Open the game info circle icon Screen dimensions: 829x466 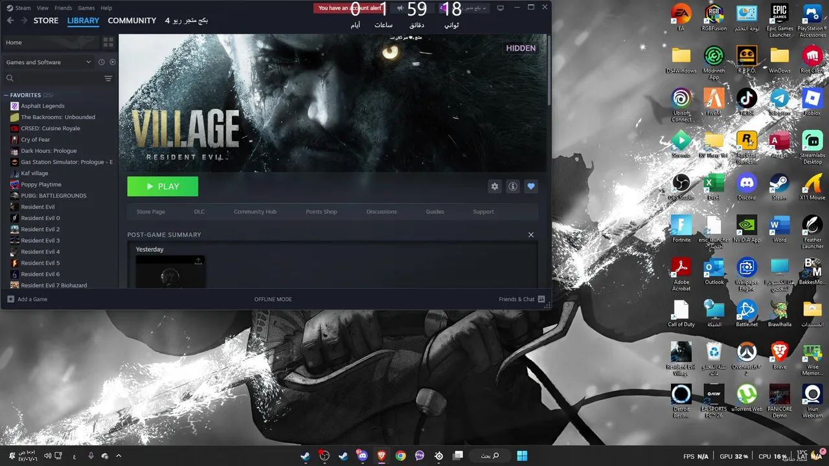coord(513,186)
